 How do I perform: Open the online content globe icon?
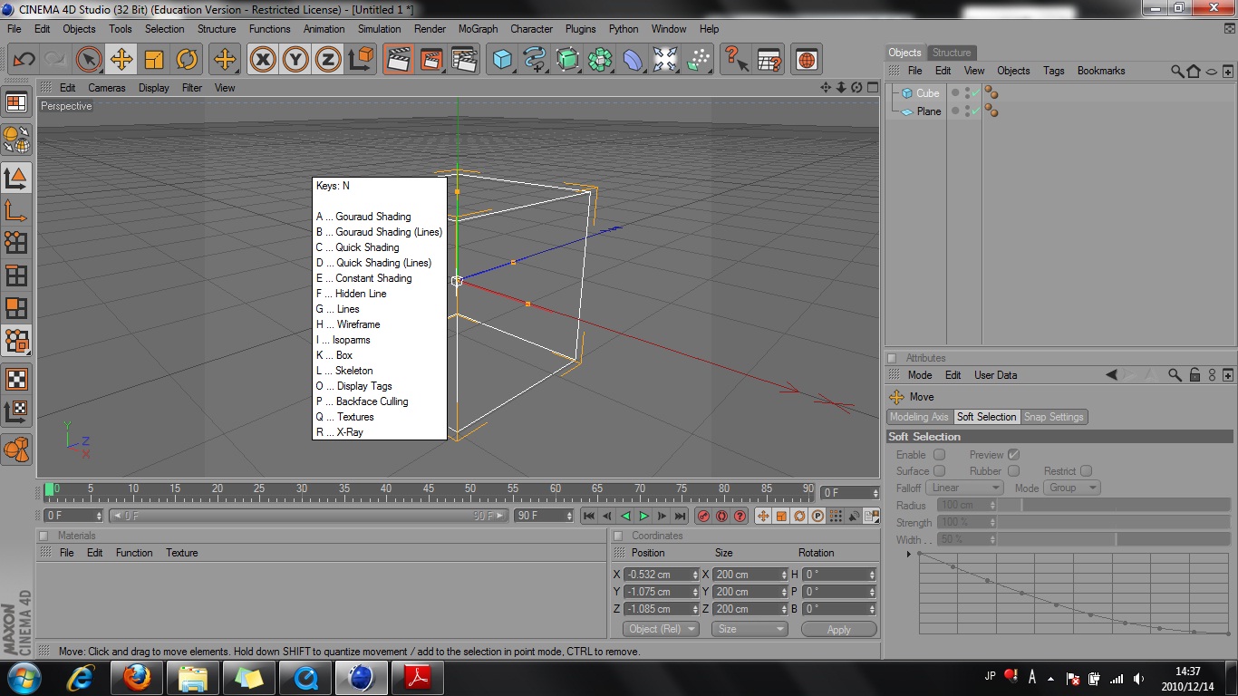pos(806,60)
